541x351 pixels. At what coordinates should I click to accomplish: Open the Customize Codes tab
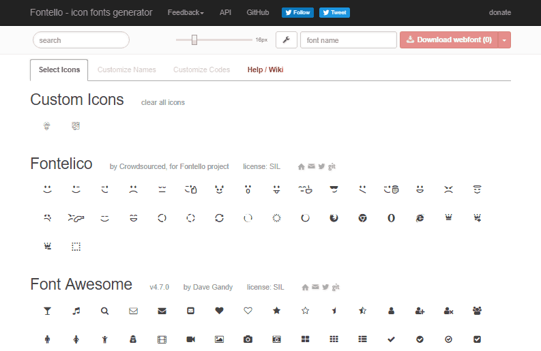coord(201,70)
